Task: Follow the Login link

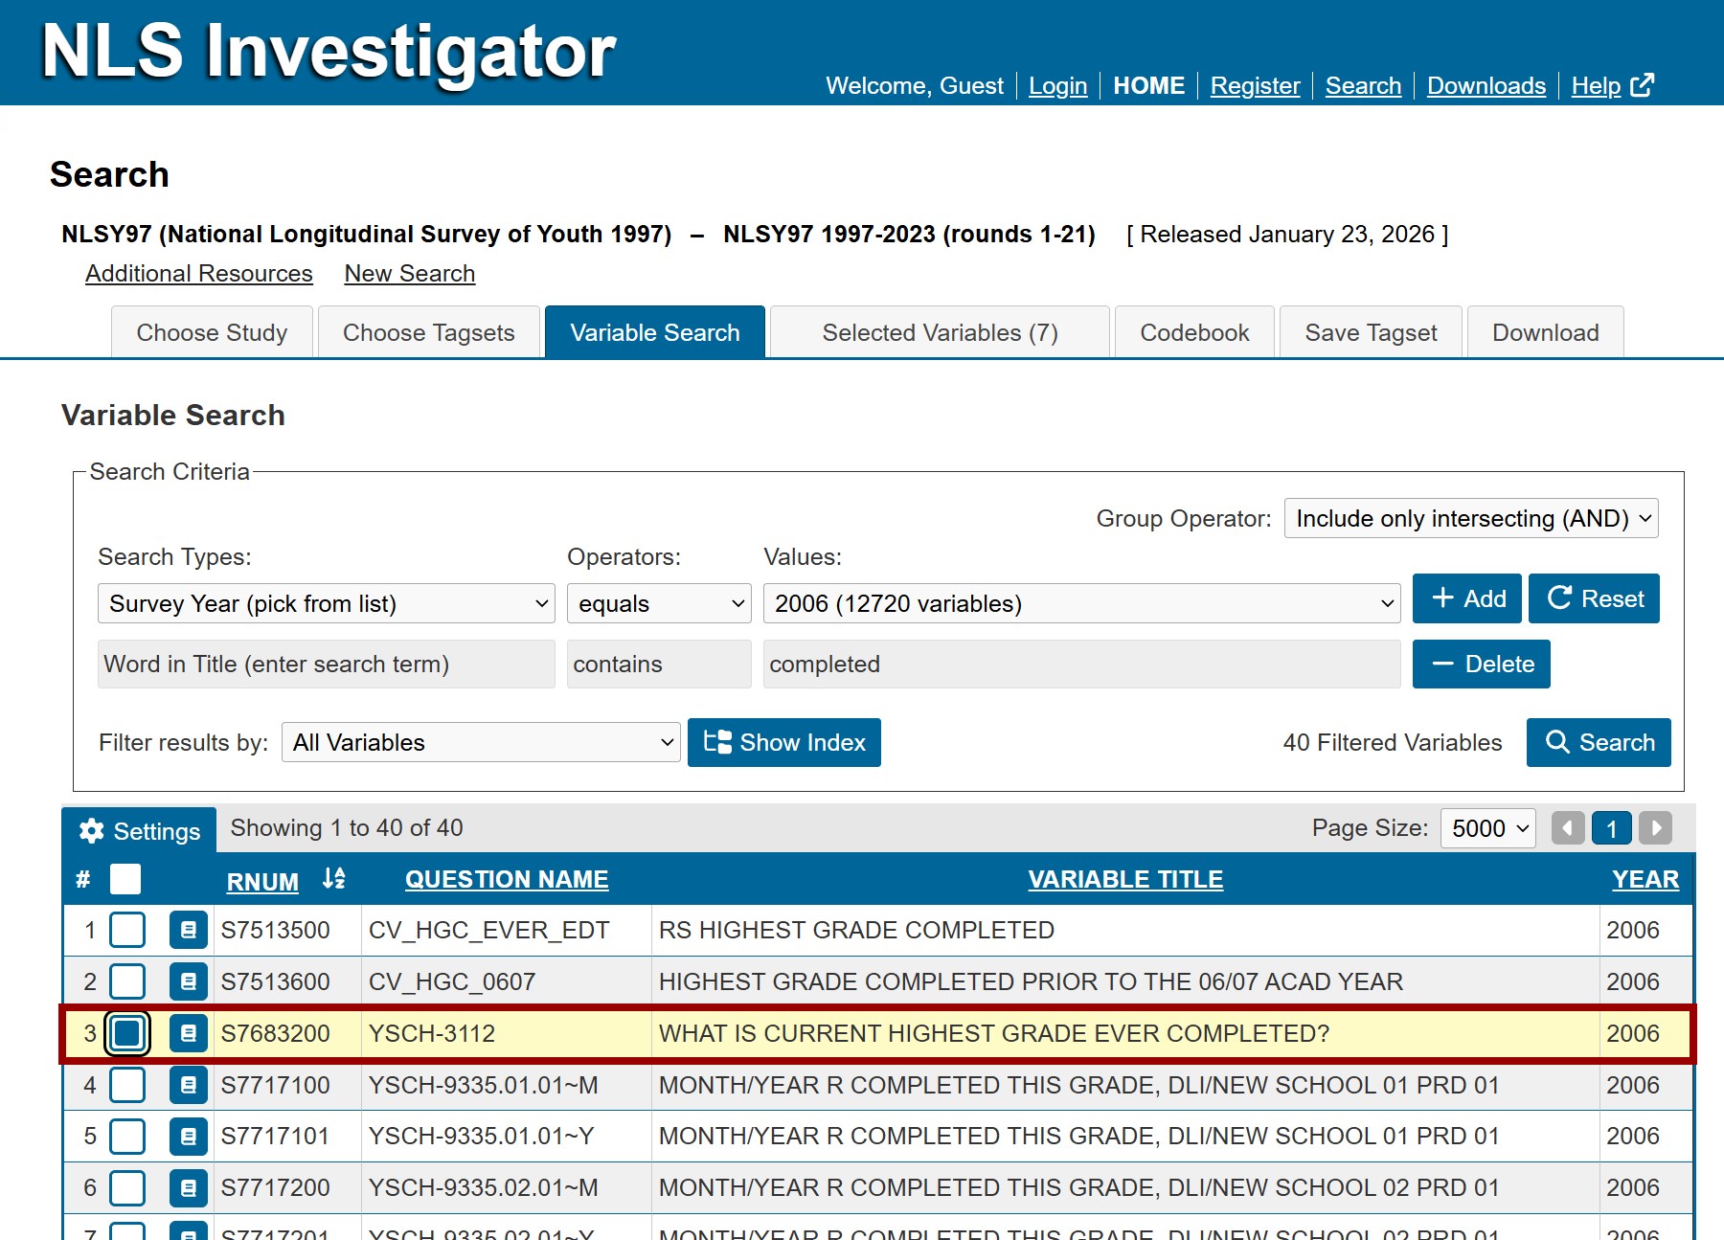Action: 1058,86
